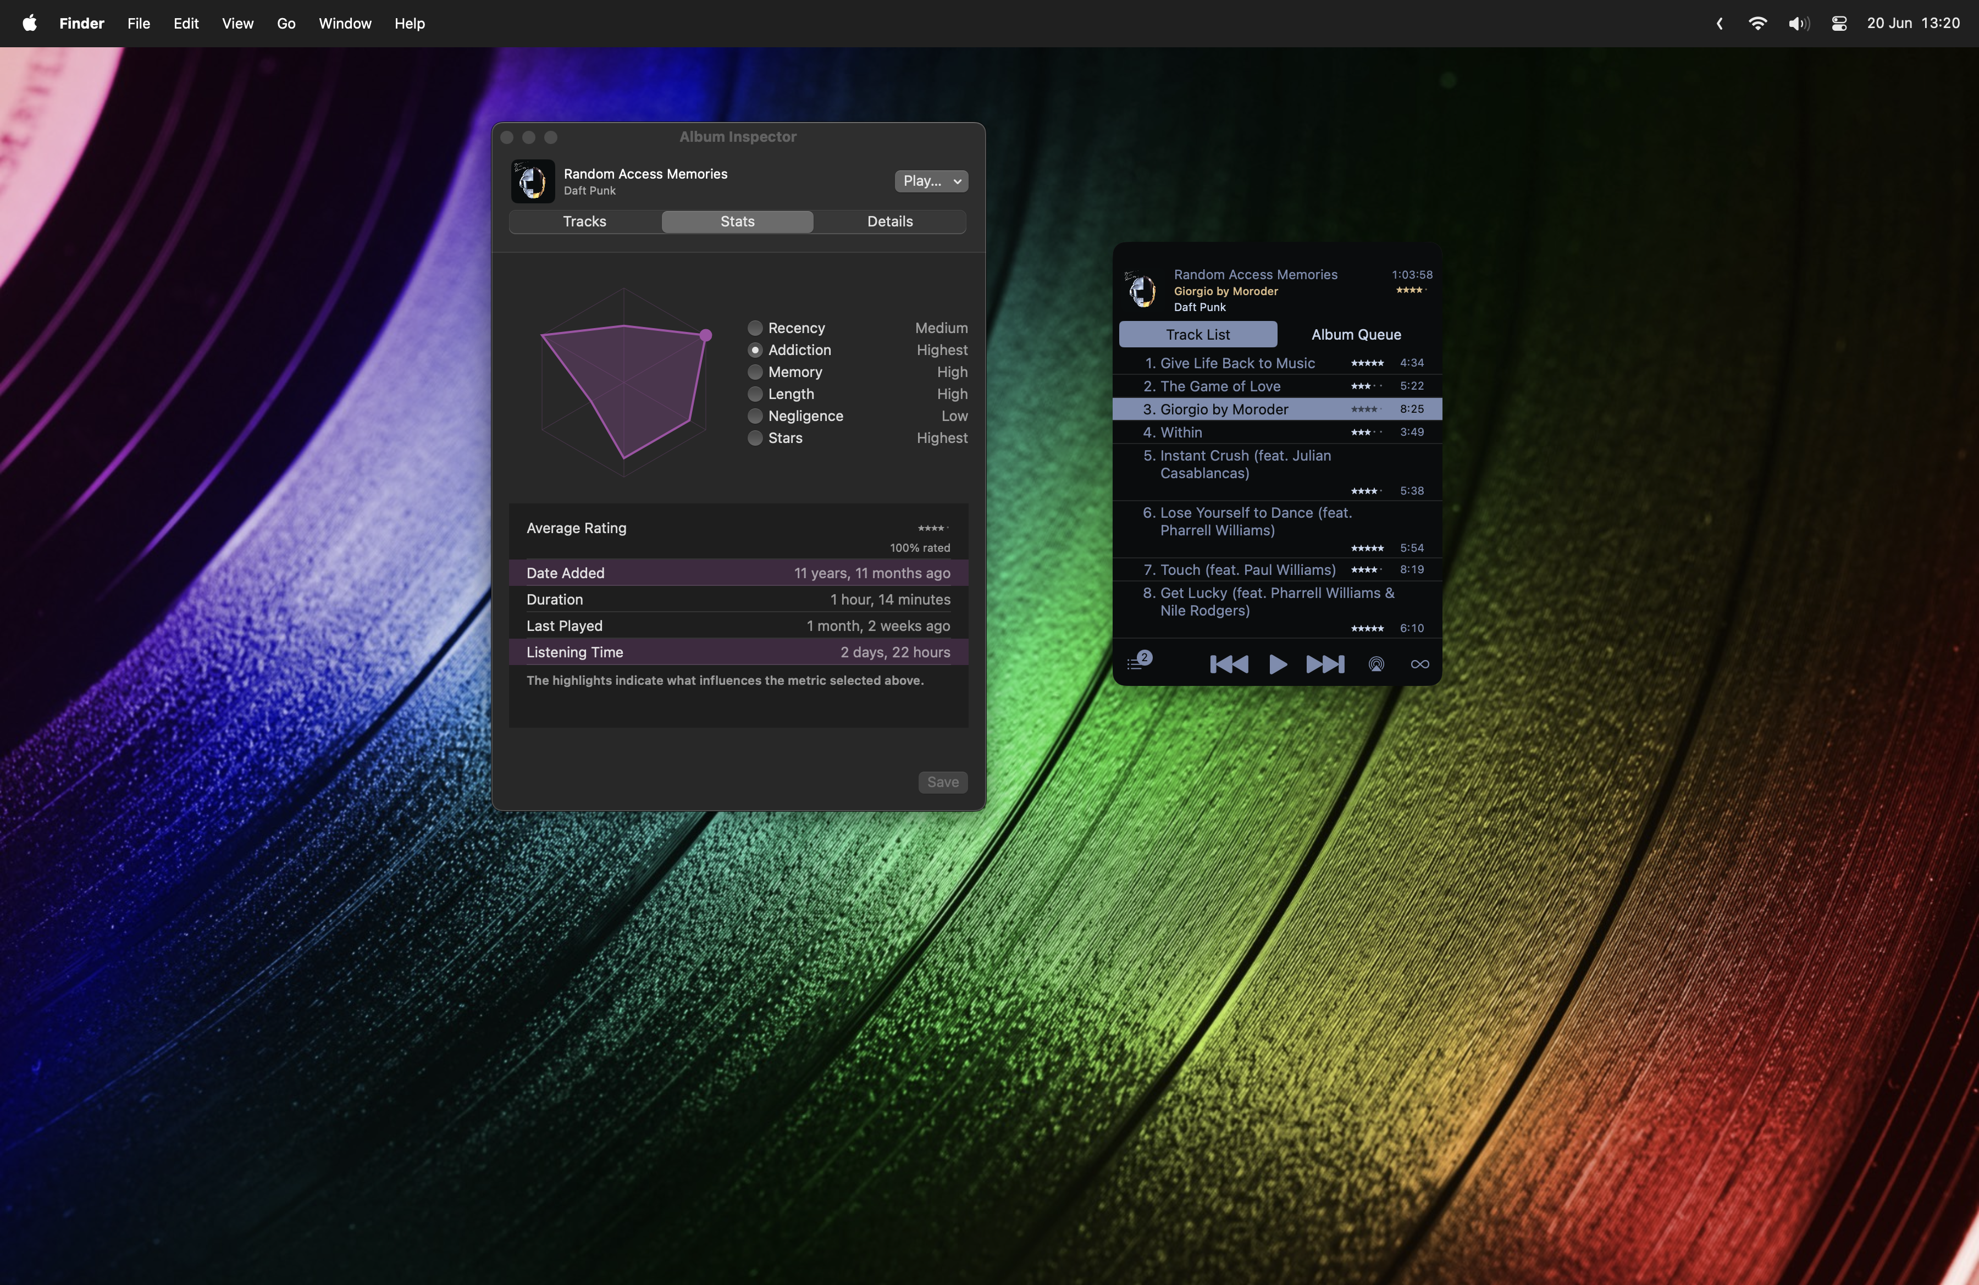The width and height of the screenshot is (1979, 1285).
Task: Select the Recency radio button
Action: [x=755, y=328]
